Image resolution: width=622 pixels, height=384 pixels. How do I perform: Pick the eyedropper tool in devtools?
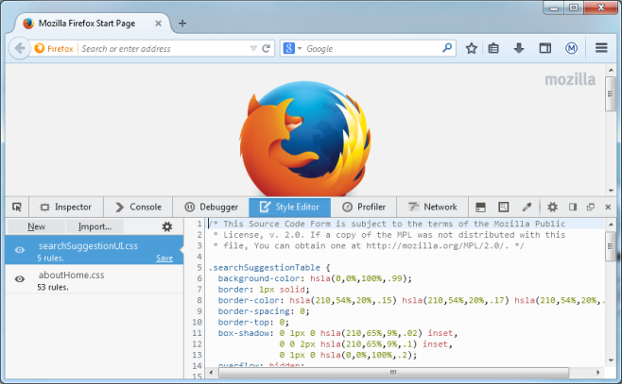pyautogui.click(x=527, y=207)
